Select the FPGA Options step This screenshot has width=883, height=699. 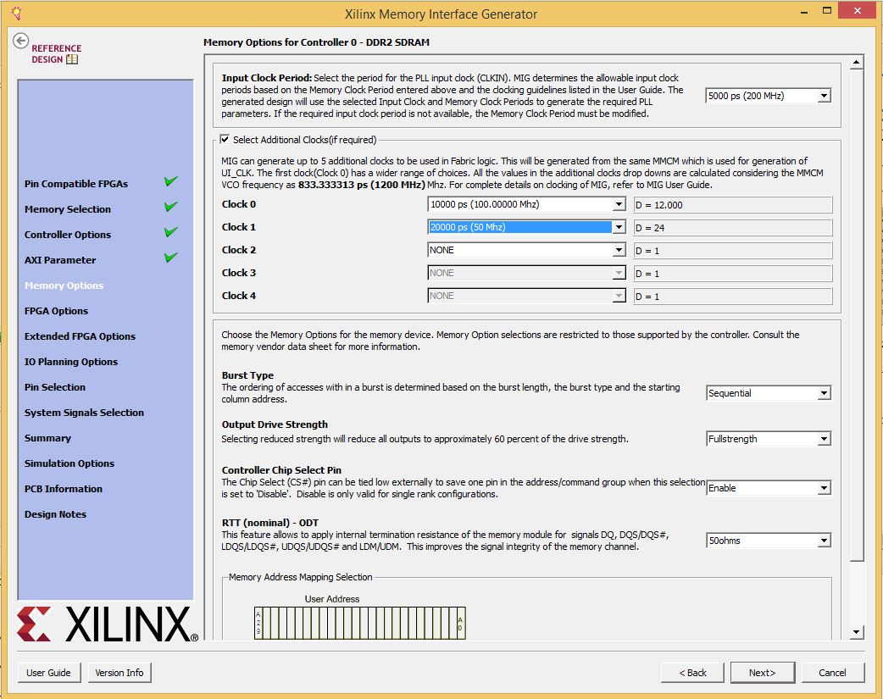coord(56,311)
